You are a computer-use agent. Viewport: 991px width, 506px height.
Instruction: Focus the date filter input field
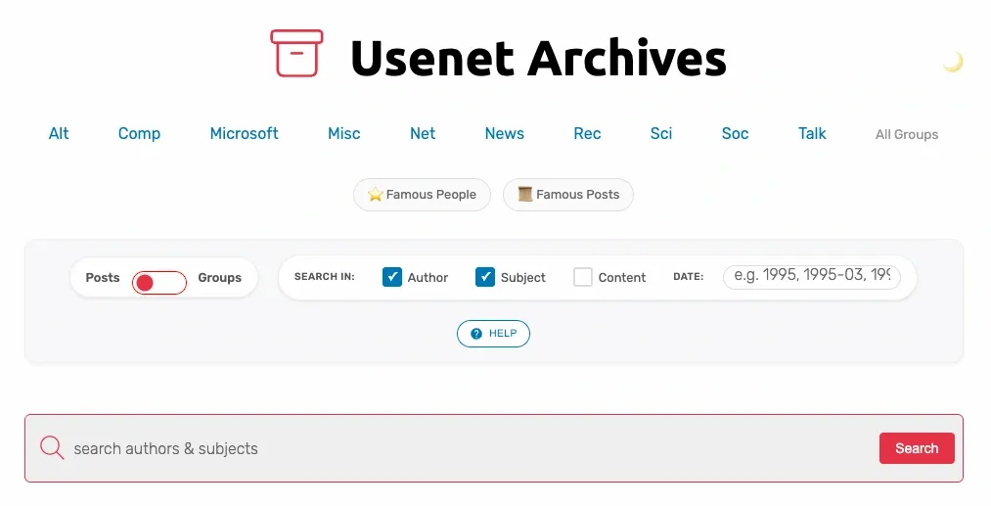tap(811, 276)
